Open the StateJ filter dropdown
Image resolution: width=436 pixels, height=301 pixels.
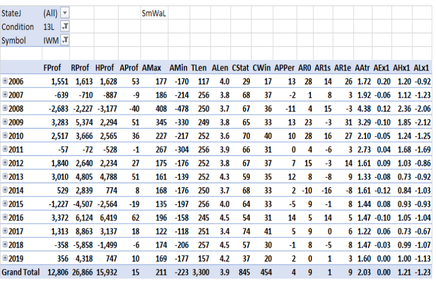coord(65,13)
